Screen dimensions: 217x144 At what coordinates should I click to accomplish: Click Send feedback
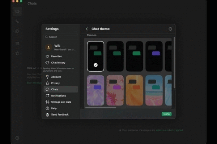61,114
